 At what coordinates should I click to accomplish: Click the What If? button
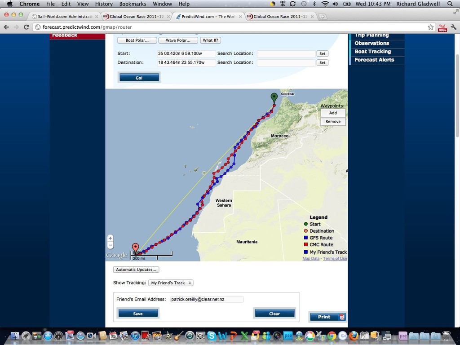(x=210, y=40)
